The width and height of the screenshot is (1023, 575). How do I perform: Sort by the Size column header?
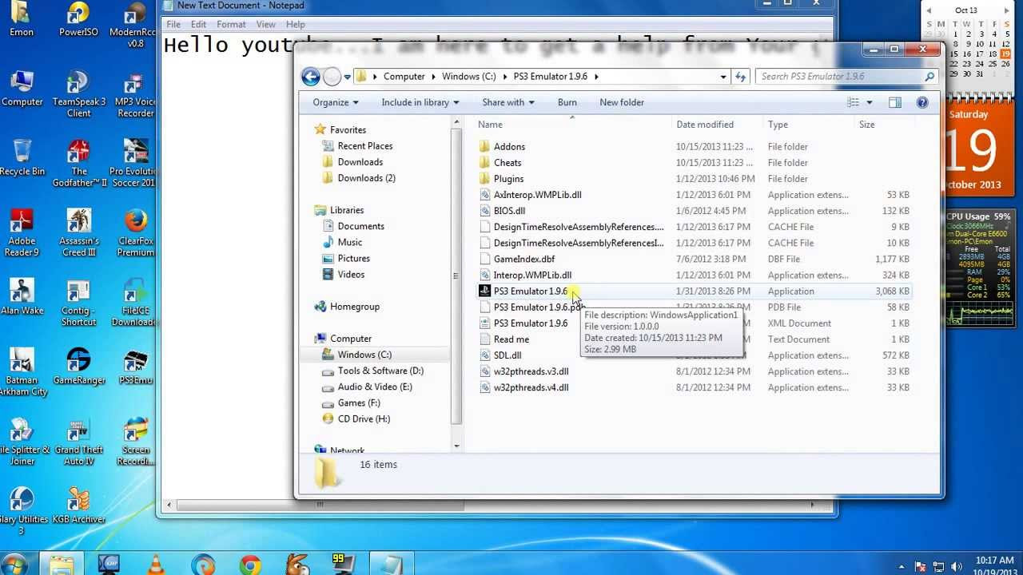pyautogui.click(x=883, y=125)
